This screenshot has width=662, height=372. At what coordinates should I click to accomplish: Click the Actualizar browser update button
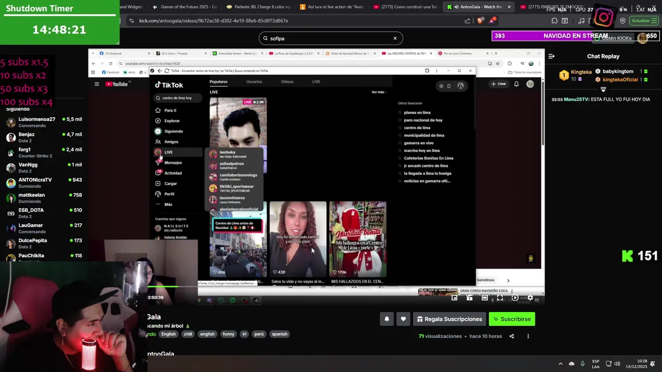pos(644,21)
